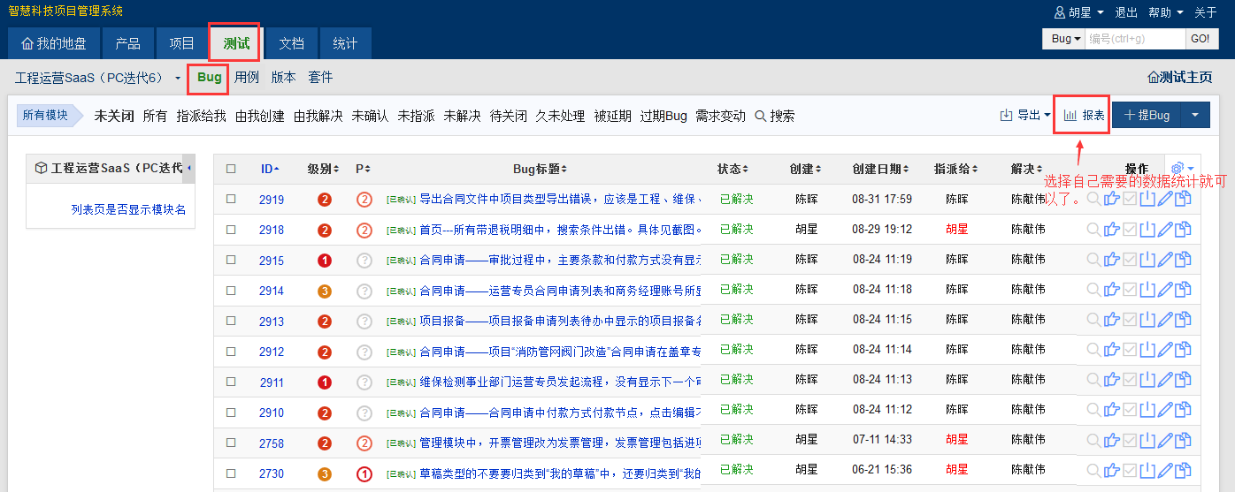Switch to the 我的地盘 tab
The height and width of the screenshot is (492, 1235).
pos(54,43)
